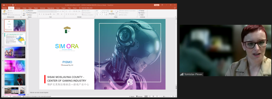Open Trazenje search tool

tap(141, 11)
